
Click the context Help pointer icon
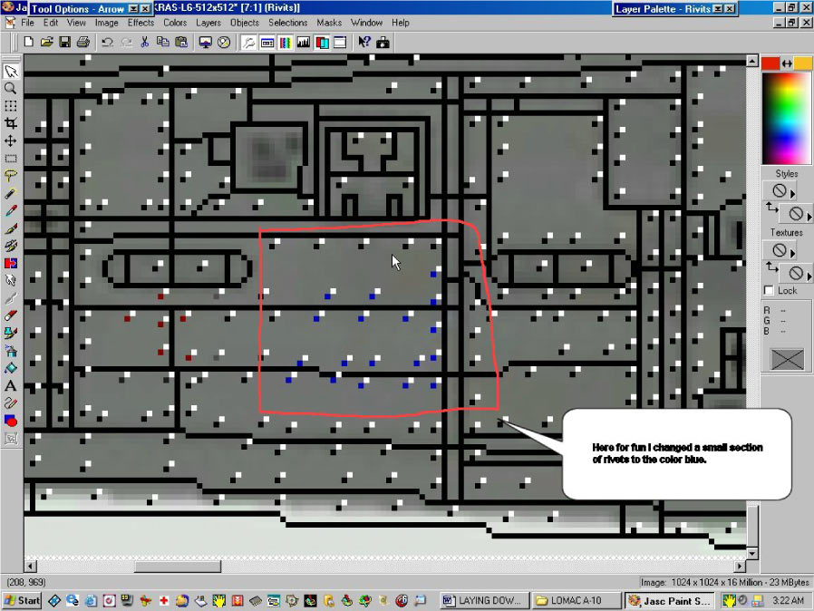364,42
